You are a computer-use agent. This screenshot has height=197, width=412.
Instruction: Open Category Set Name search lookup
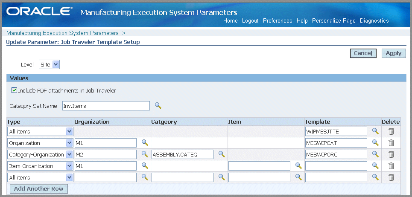point(158,105)
